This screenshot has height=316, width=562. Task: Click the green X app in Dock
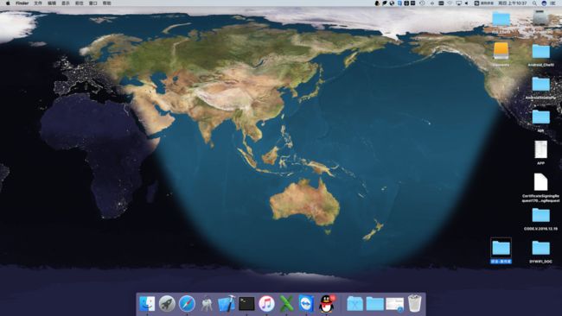[x=286, y=303]
